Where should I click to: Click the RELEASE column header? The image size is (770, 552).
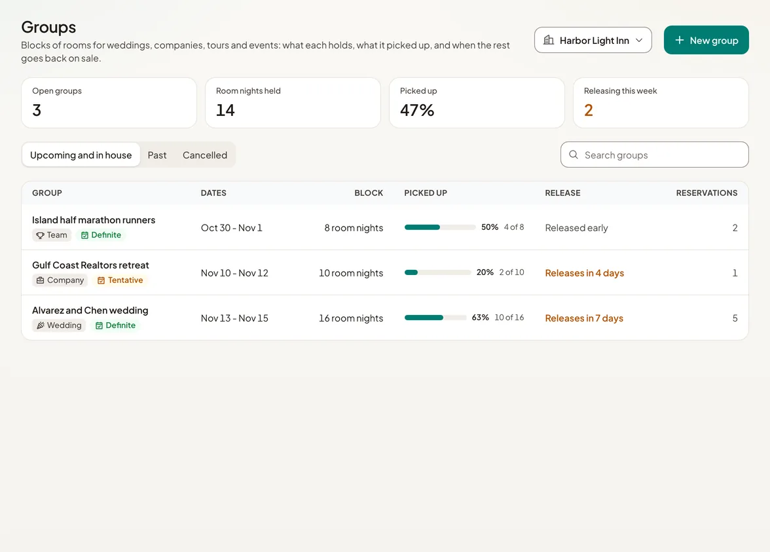[x=563, y=193]
